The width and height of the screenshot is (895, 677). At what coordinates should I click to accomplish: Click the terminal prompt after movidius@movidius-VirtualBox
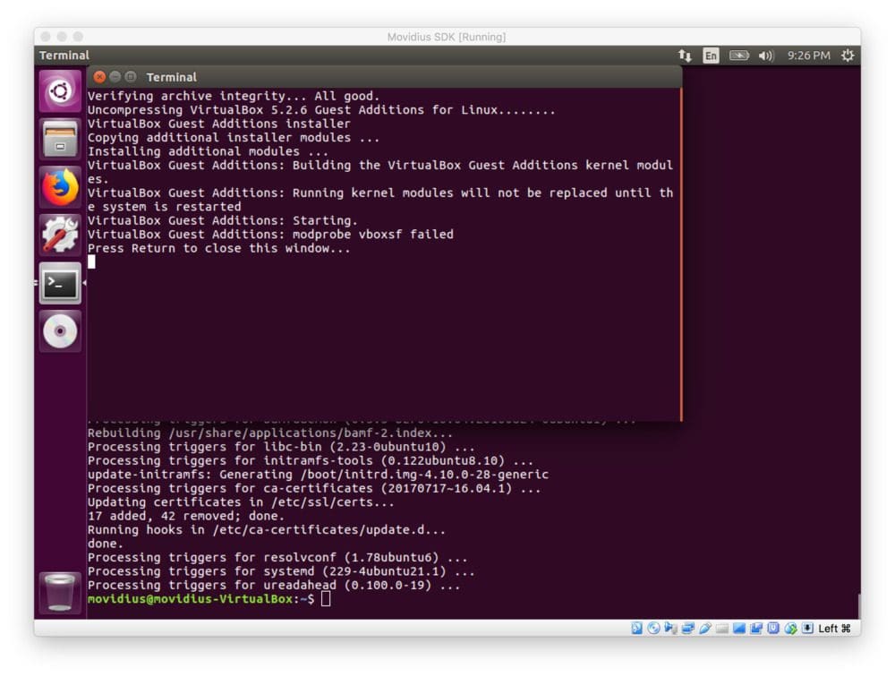coord(327,598)
